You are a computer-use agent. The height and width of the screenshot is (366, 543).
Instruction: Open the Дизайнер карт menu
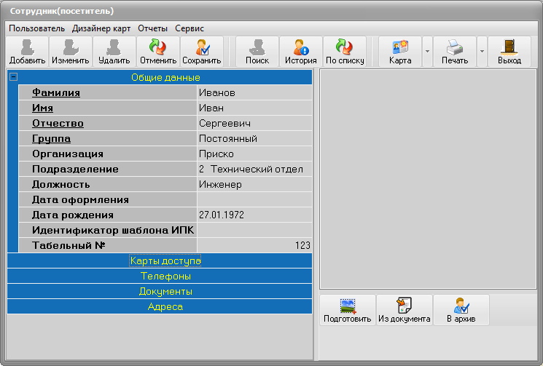point(101,28)
